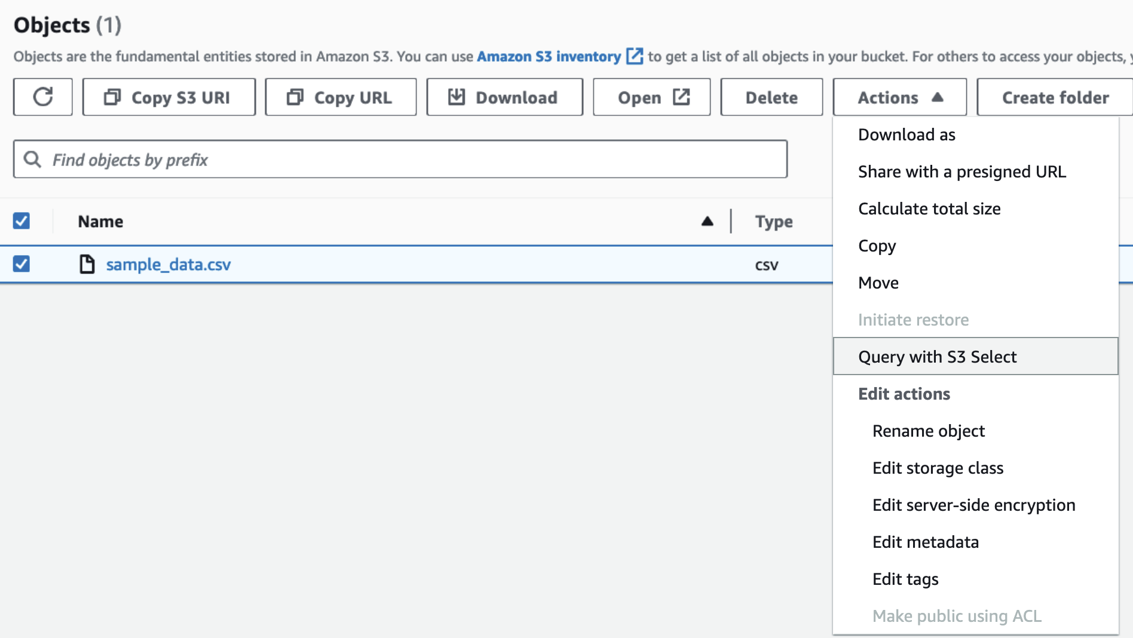Click the csv type cell
This screenshot has height=638, width=1133.
pos(767,265)
